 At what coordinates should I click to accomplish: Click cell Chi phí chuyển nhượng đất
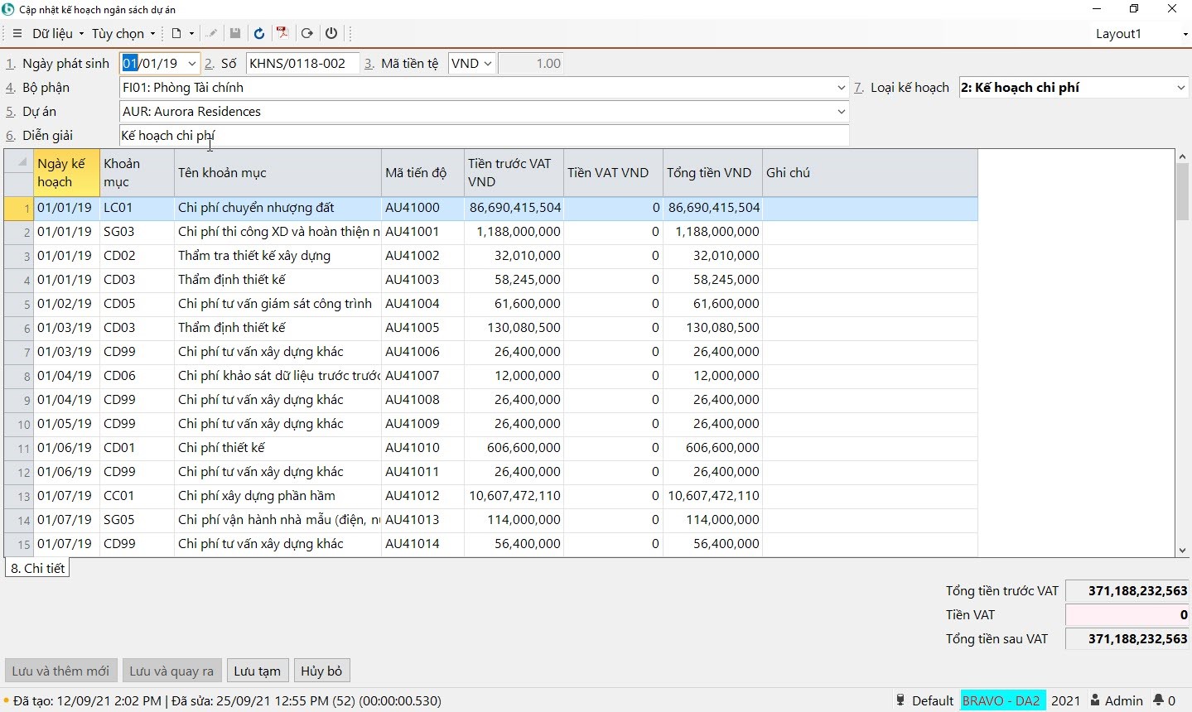pyautogui.click(x=278, y=208)
